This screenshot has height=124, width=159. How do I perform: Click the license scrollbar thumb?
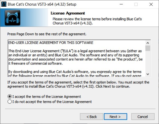coord(148,48)
